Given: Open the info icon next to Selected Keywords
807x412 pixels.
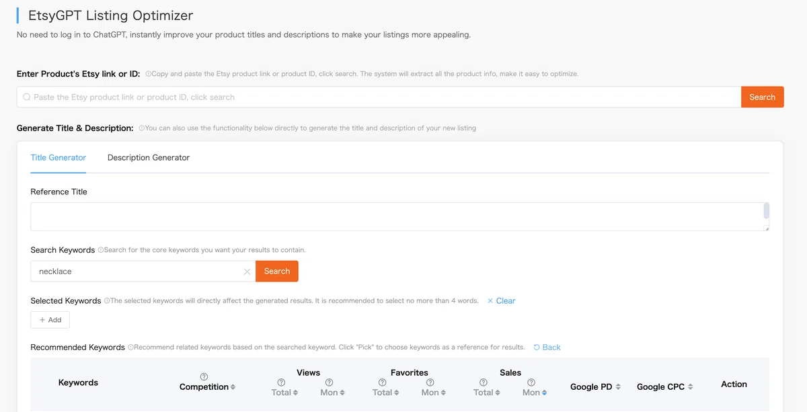Looking at the screenshot, I should pos(107,301).
